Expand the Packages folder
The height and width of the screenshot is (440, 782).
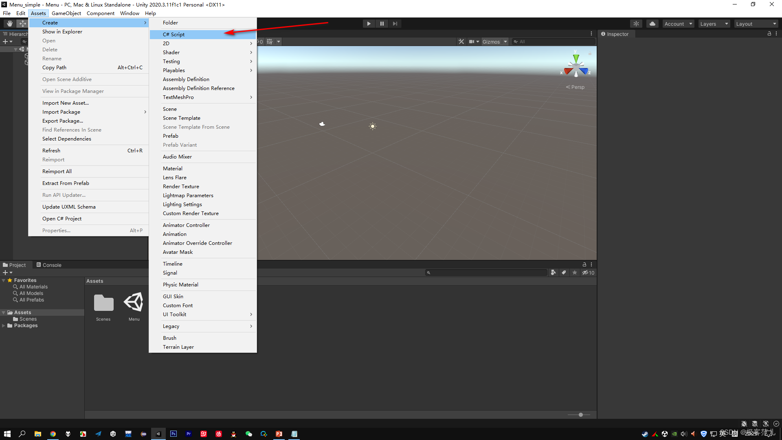(4, 326)
